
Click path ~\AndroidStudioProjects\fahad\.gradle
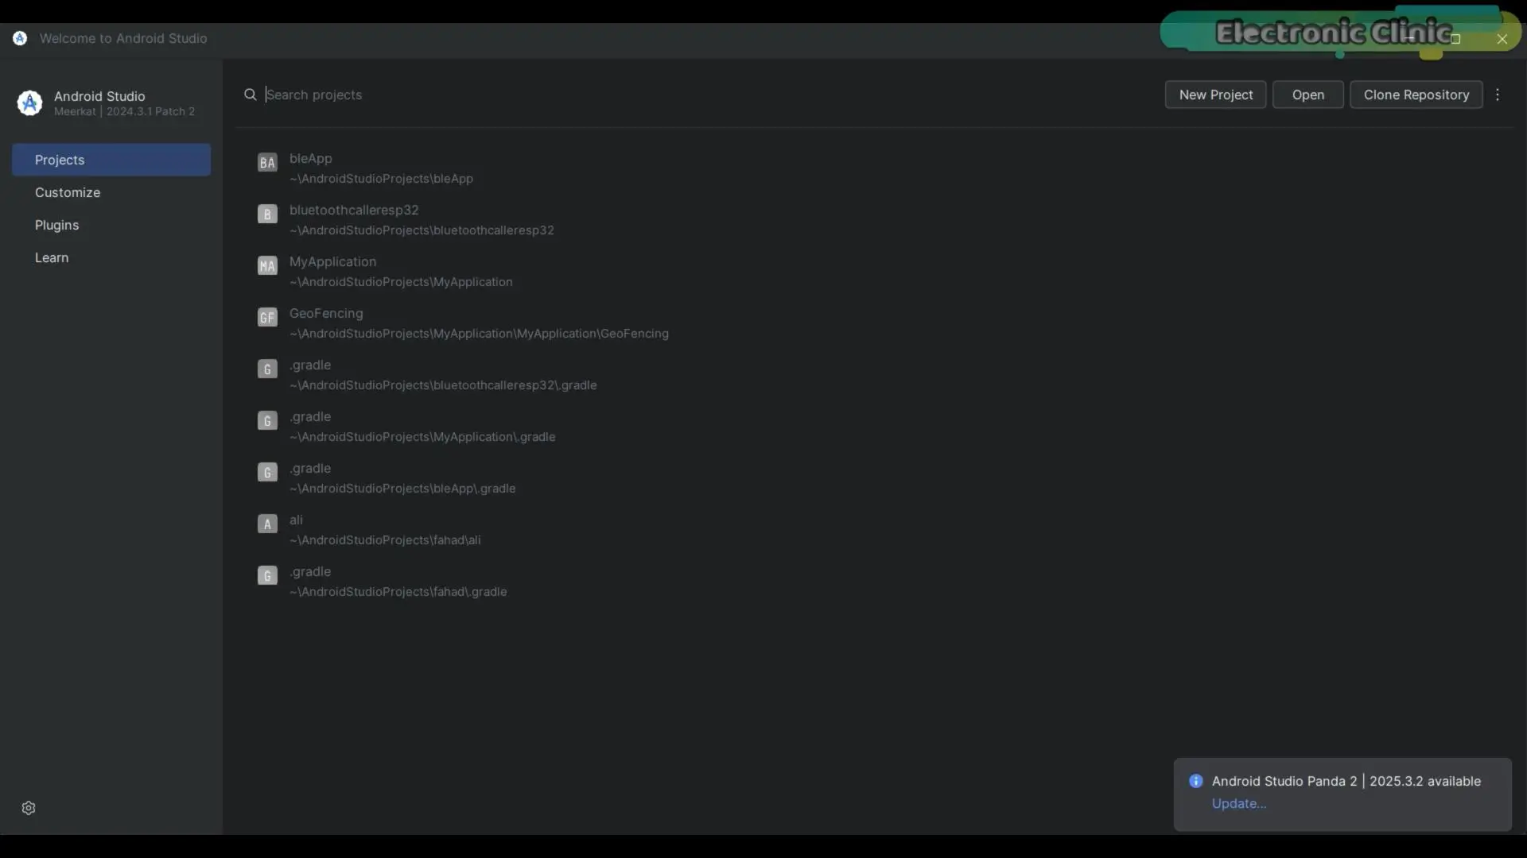click(398, 592)
